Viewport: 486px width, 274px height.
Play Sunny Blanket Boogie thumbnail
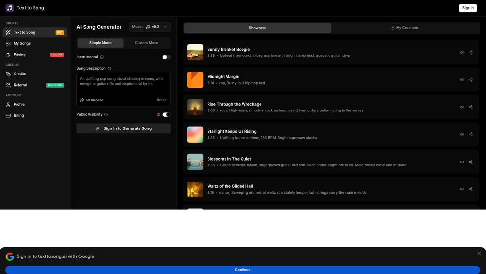pos(195,52)
